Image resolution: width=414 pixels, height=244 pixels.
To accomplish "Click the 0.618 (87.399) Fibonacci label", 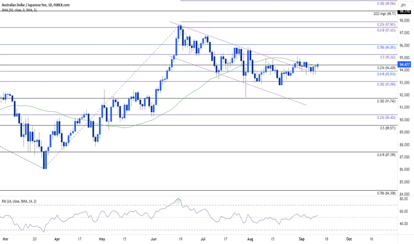I will point(386,155).
